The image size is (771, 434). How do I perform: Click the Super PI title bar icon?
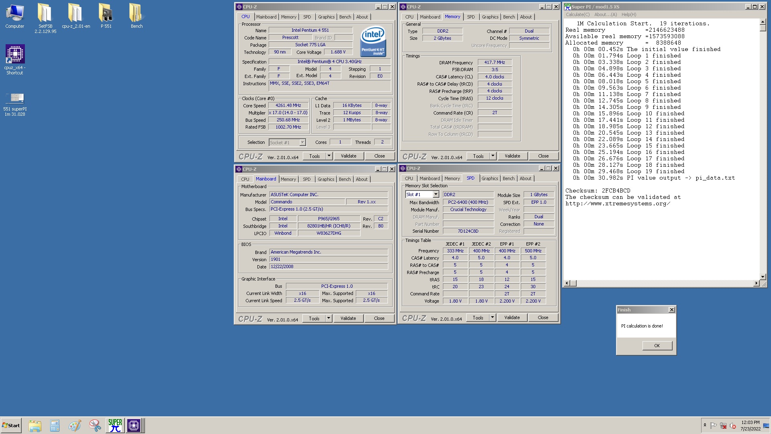[568, 7]
